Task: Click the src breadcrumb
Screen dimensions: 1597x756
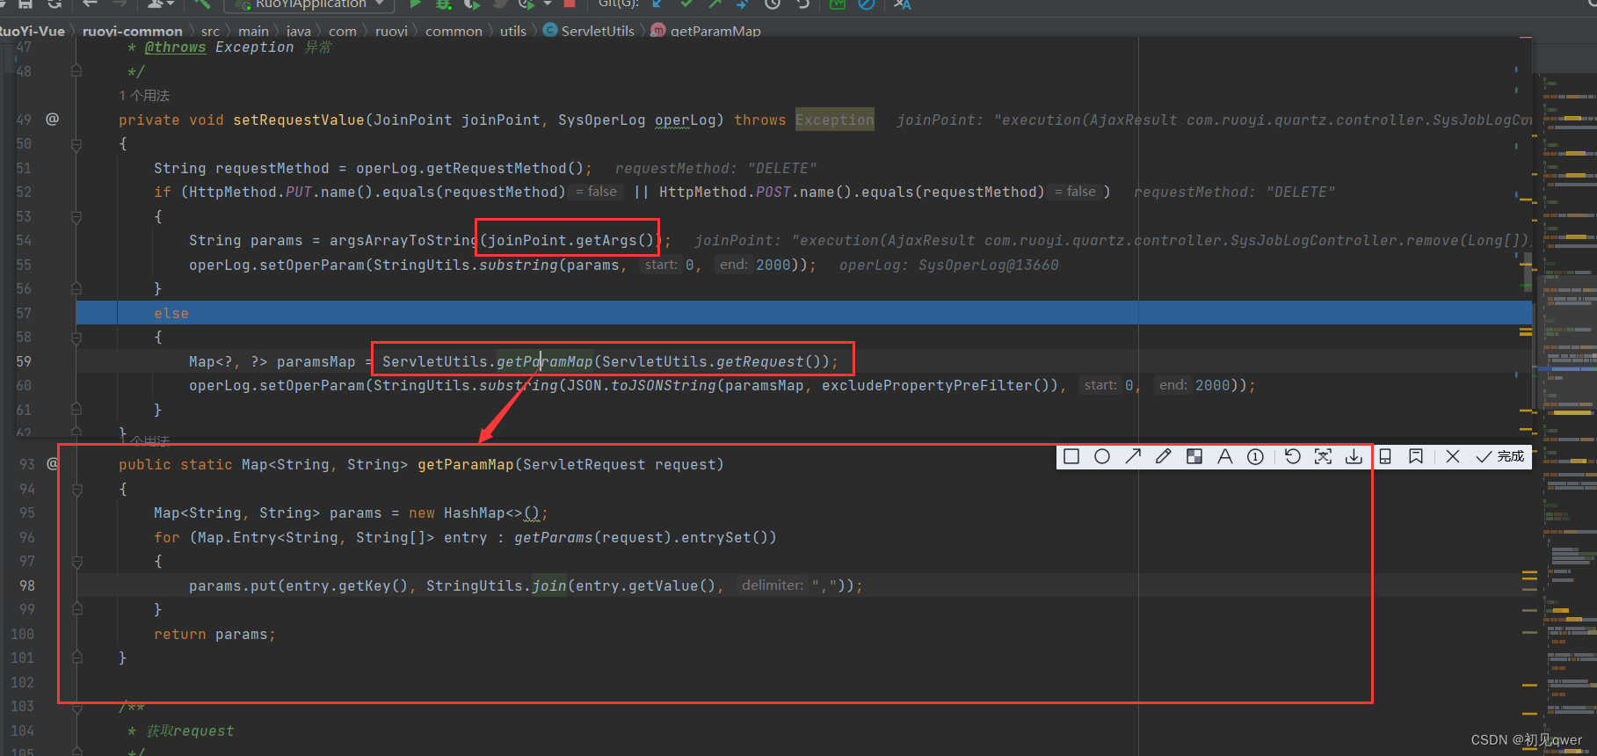Action: [210, 31]
